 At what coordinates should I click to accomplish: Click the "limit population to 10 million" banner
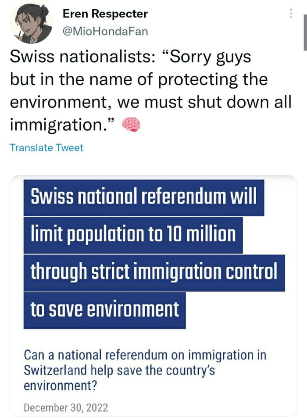coord(133,235)
